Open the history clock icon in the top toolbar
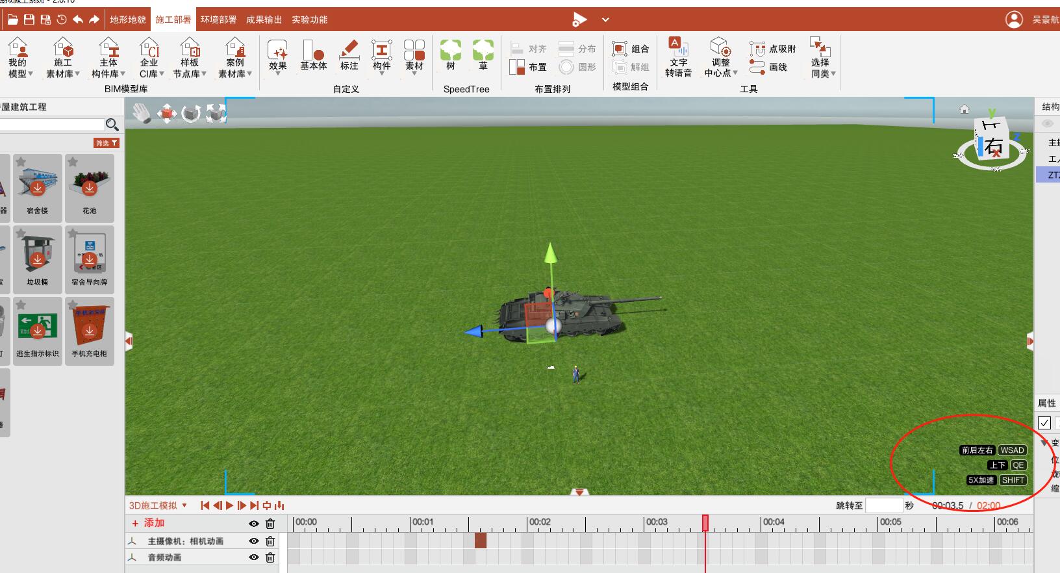This screenshot has width=1060, height=573. 62,19
